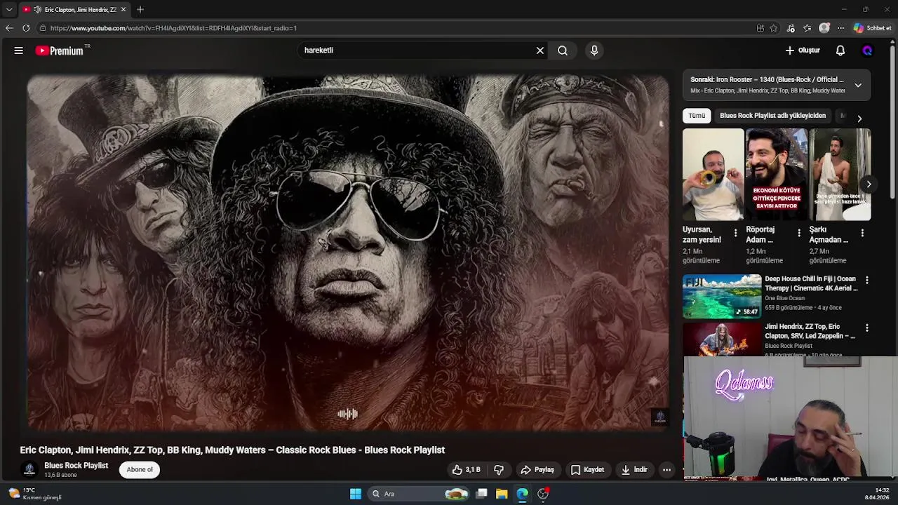
Task: Open the favorites list icon
Action: tap(807, 28)
